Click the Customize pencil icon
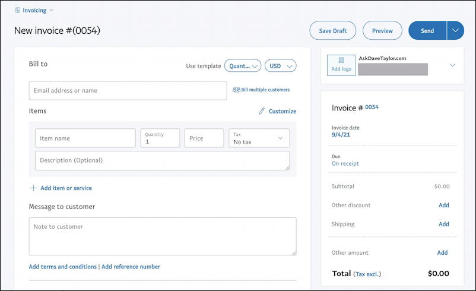476x291 pixels. [262, 111]
